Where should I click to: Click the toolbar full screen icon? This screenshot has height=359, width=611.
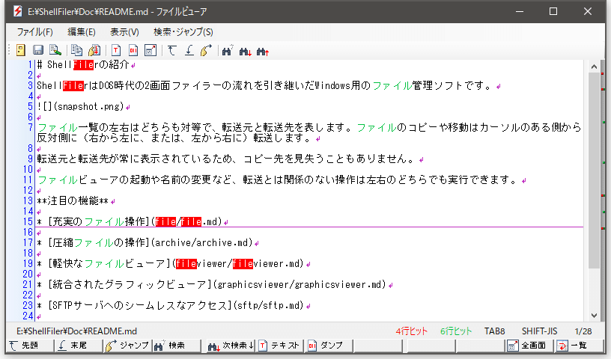pyautogui.click(x=151, y=50)
